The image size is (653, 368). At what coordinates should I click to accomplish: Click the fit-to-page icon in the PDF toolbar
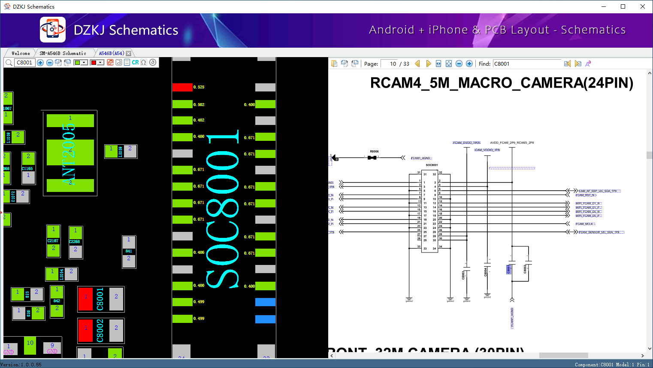click(x=449, y=63)
